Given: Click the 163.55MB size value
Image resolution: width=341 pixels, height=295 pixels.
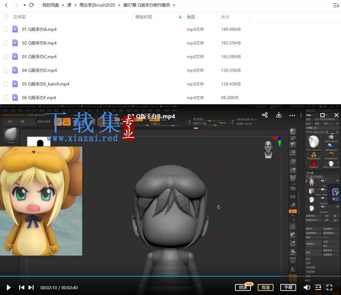Looking at the screenshot, I should tap(231, 43).
